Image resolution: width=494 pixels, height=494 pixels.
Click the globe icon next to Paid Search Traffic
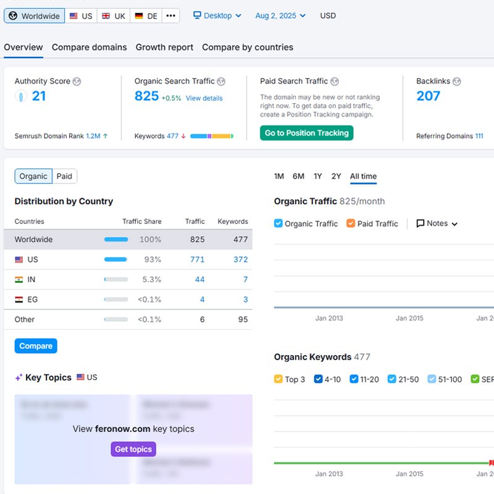tap(334, 82)
